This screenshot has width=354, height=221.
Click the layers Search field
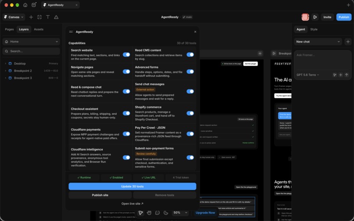click(31, 51)
